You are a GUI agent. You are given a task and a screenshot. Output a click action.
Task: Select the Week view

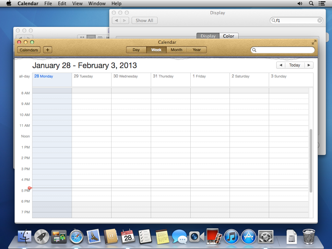156,50
